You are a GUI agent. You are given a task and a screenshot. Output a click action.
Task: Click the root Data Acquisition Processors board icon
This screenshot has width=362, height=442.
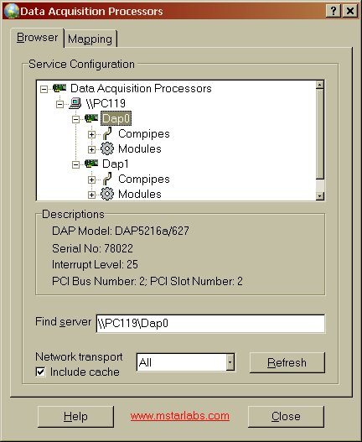[59, 88]
